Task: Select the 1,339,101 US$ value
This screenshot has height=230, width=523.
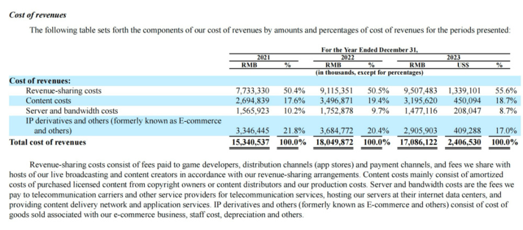Action: (466, 91)
